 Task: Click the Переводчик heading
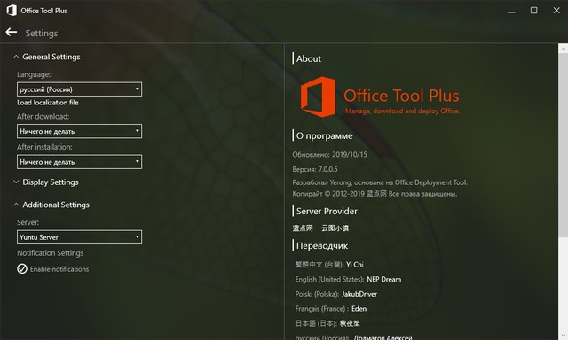(x=322, y=245)
